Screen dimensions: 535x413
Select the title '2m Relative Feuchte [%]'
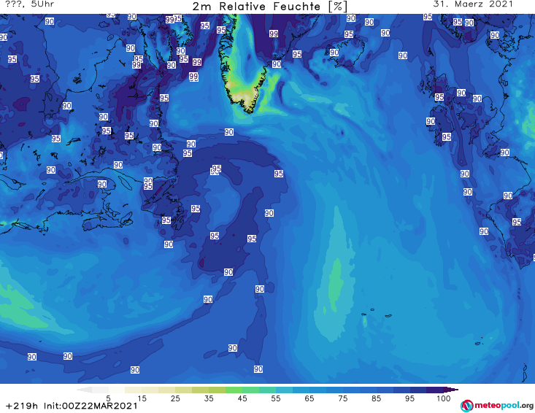pos(270,7)
